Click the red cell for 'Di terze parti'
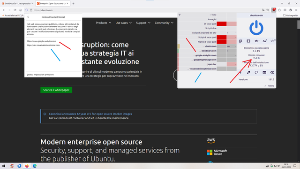 222,24
